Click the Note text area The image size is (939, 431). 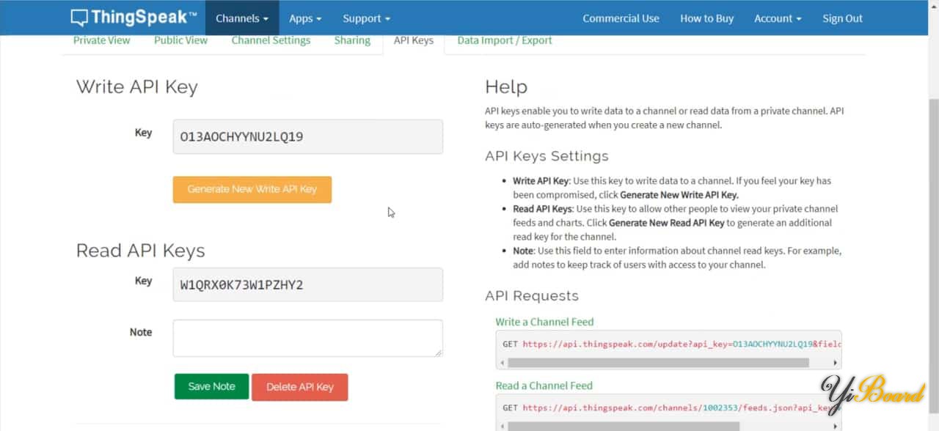tap(308, 338)
